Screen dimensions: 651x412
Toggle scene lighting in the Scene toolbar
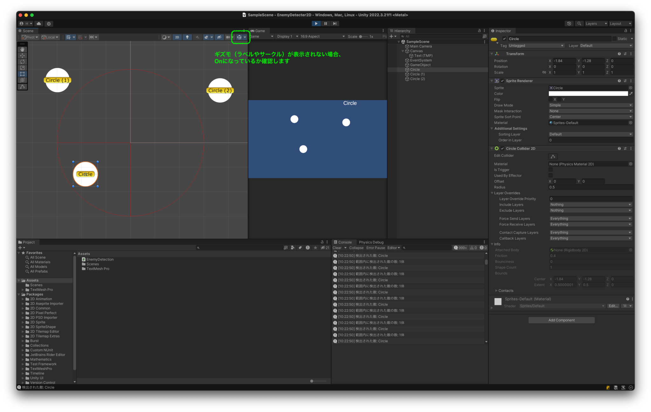[x=188, y=37]
